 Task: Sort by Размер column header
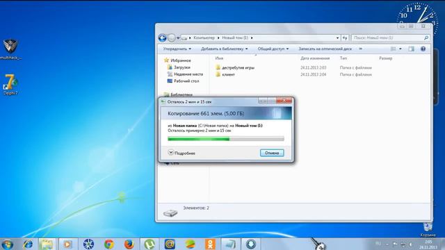tap(385, 58)
